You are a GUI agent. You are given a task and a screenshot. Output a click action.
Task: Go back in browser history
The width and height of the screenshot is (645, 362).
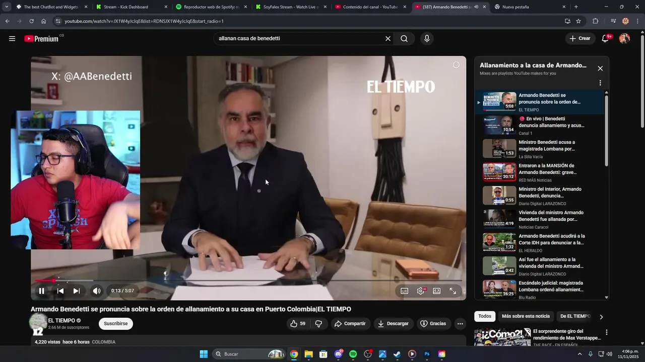pos(7,21)
